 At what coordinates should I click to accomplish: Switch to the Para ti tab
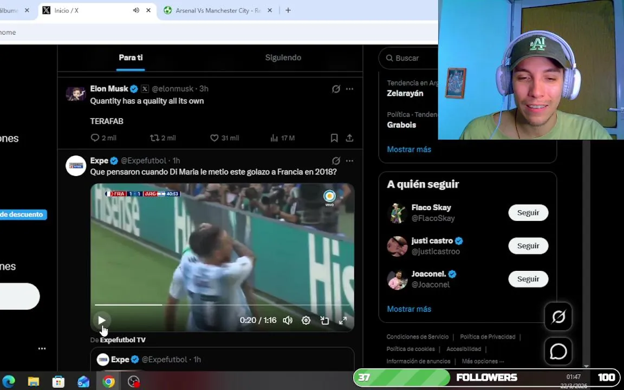[x=131, y=58]
